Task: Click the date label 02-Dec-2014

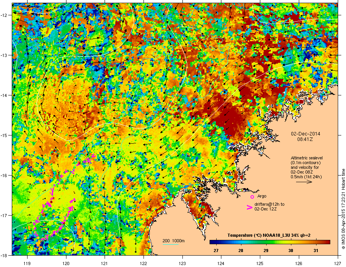Action: coord(306,134)
